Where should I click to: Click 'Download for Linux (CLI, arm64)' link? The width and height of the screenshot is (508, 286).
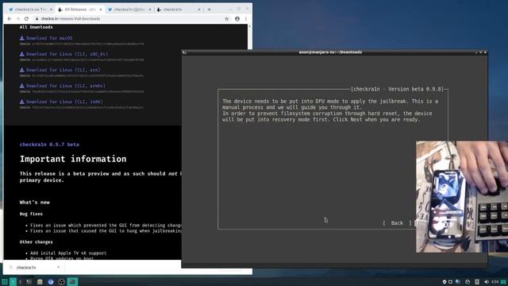pyautogui.click(x=65, y=86)
